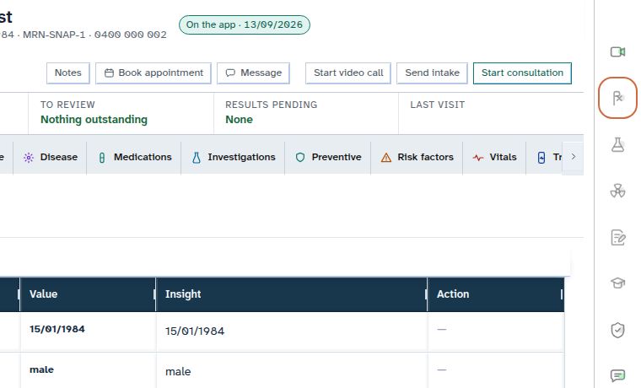Switch to the Investigations tab
Viewport: 641px width, 388px height.
point(233,158)
